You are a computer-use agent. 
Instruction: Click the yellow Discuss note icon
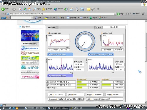[88, 9]
